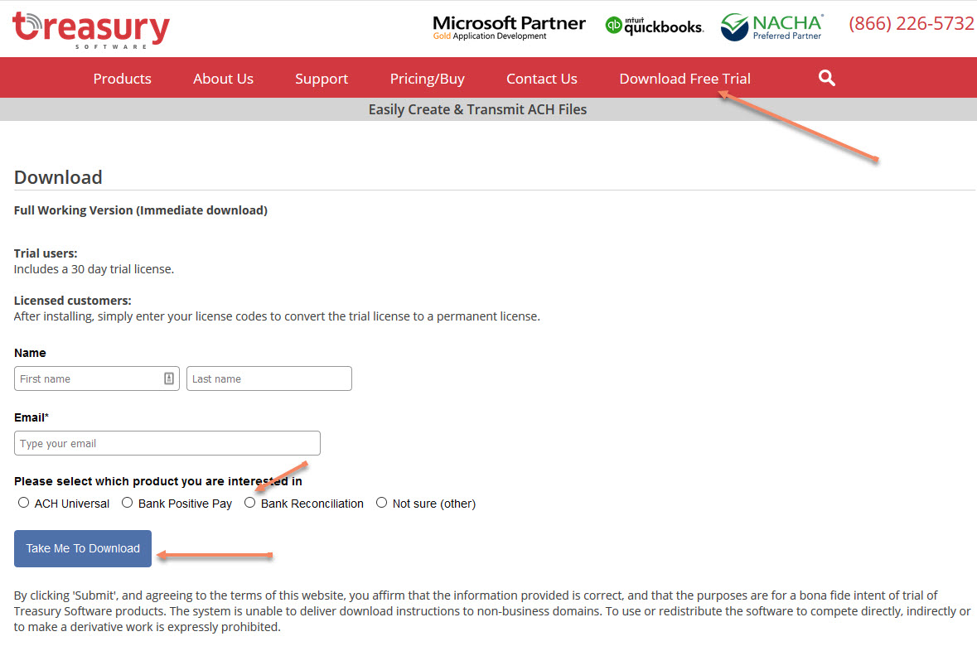This screenshot has width=977, height=646.
Task: Open the About Us menu
Action: coord(223,79)
